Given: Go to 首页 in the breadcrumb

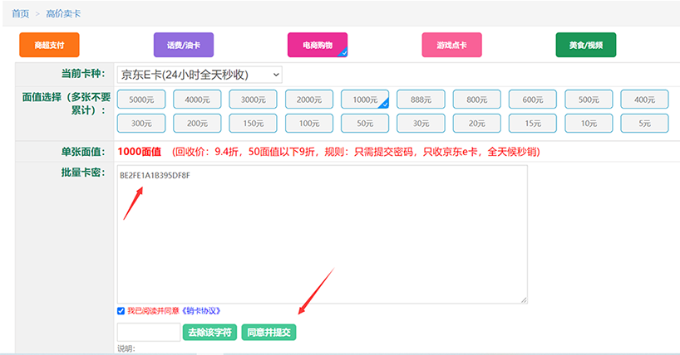Looking at the screenshot, I should 20,14.
